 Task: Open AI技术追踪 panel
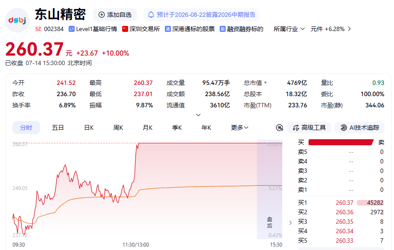point(359,128)
